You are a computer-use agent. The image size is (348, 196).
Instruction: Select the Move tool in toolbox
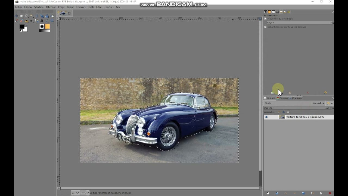click(16, 16)
